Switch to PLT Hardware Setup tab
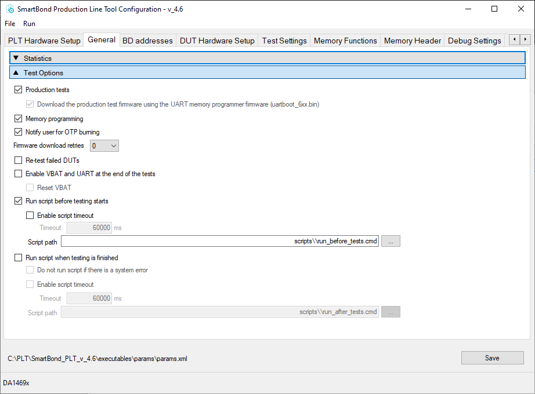Image resolution: width=535 pixels, height=394 pixels. pos(44,41)
